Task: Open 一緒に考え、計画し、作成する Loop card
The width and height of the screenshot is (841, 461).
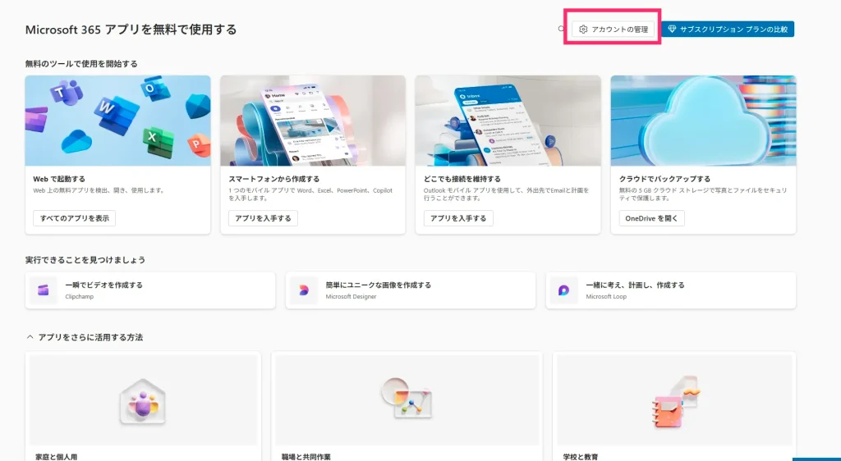Action: coord(670,290)
